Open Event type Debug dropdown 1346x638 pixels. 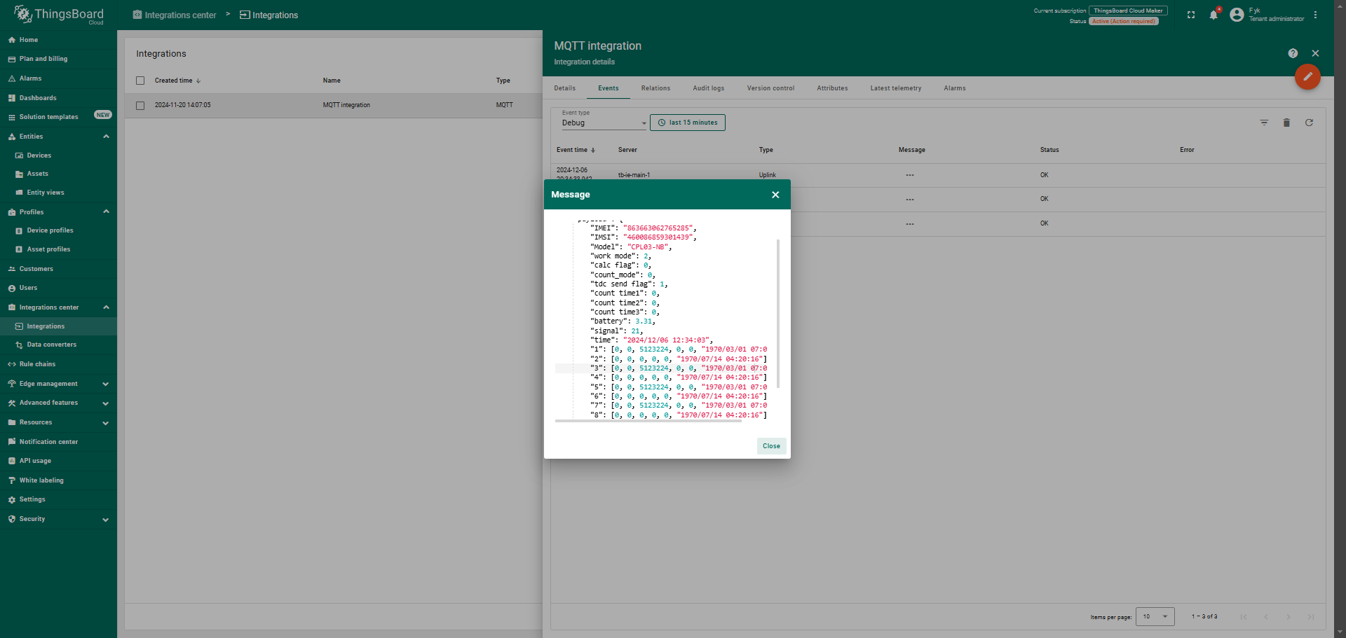[x=604, y=123]
